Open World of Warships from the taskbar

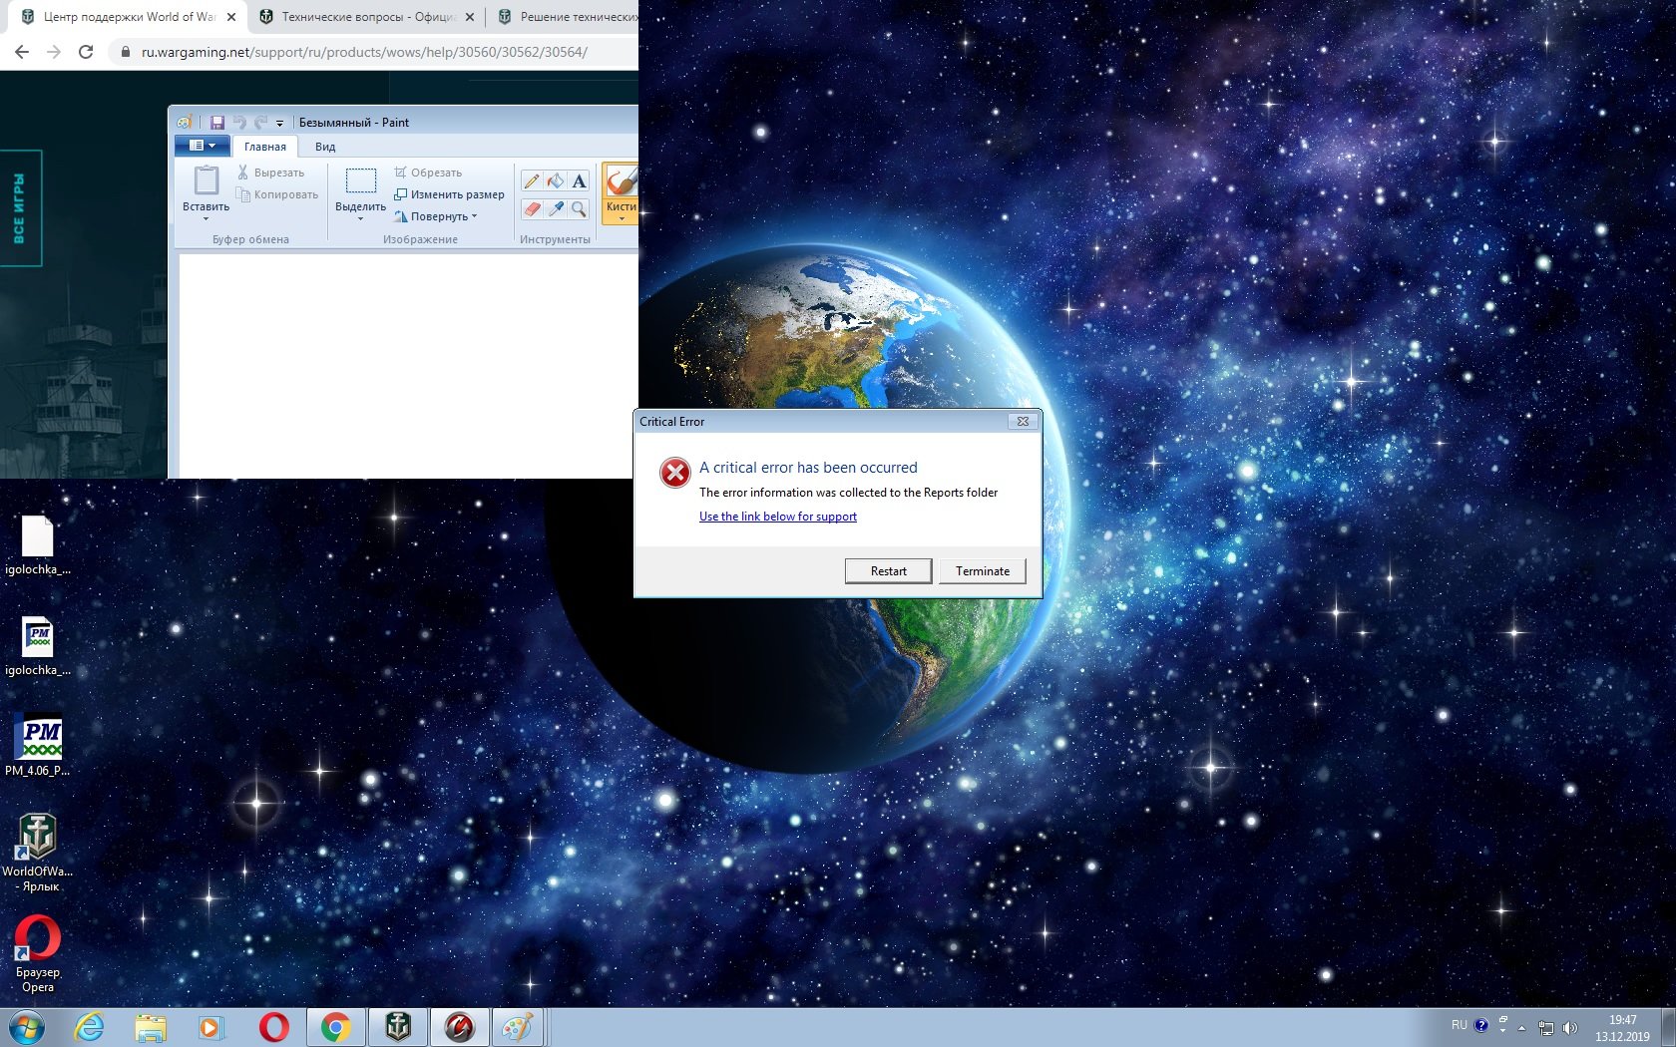(398, 1027)
